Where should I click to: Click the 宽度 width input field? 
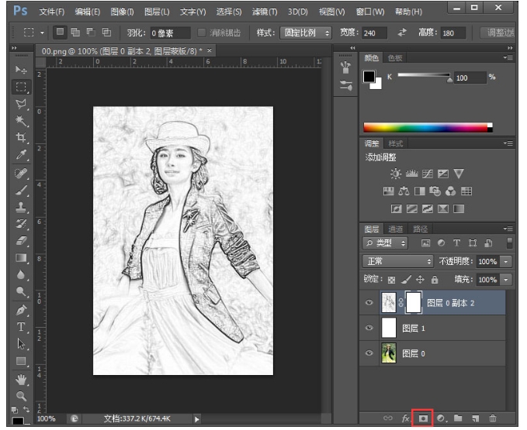(374, 33)
